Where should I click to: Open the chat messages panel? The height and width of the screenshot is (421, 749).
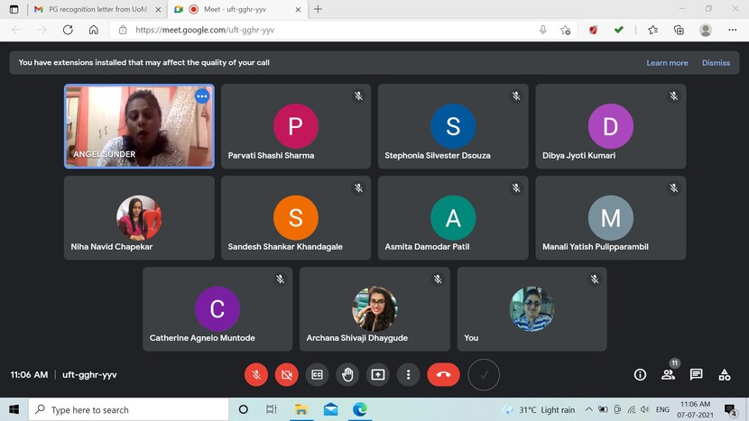pyautogui.click(x=696, y=374)
